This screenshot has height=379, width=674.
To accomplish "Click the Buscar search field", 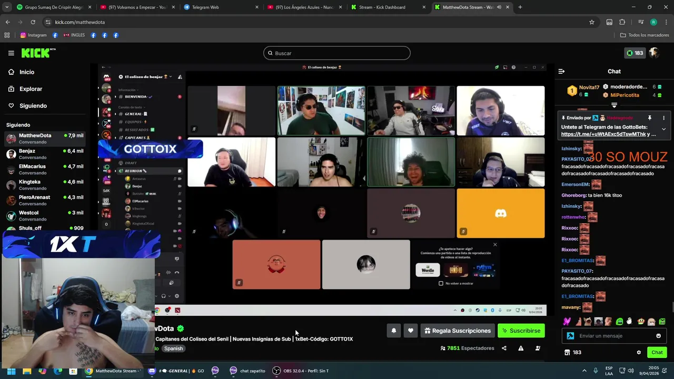I will [x=337, y=53].
